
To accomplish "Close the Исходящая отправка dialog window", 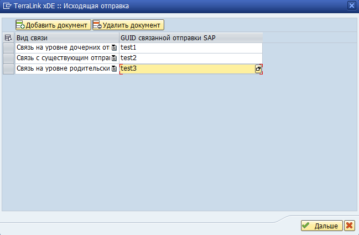I will point(352,6).
